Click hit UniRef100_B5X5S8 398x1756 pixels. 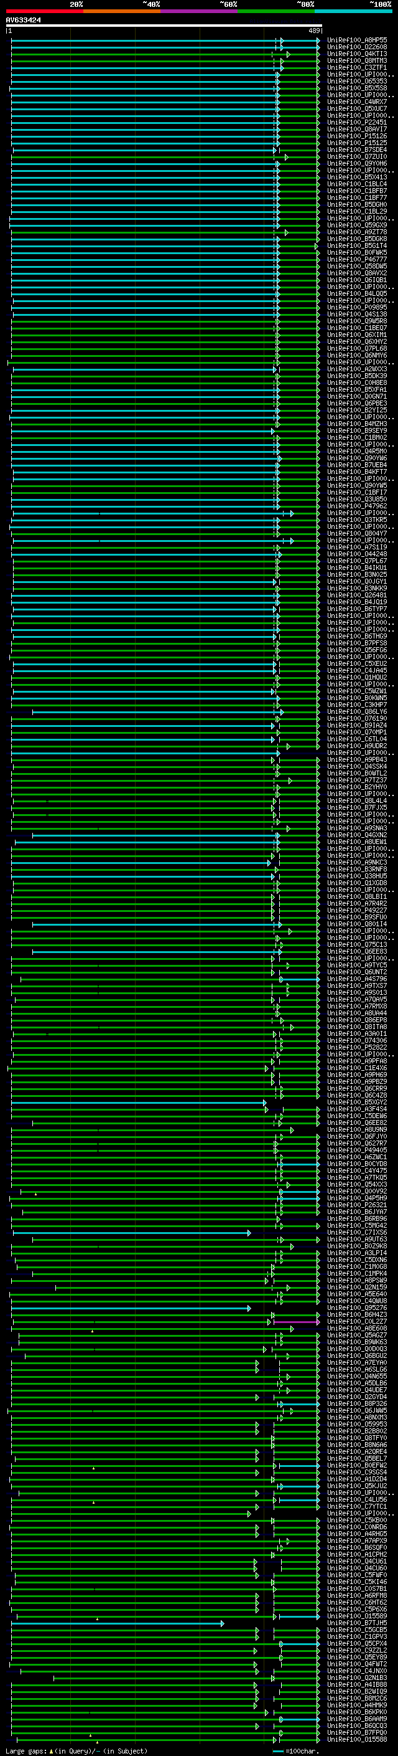tap(356, 88)
